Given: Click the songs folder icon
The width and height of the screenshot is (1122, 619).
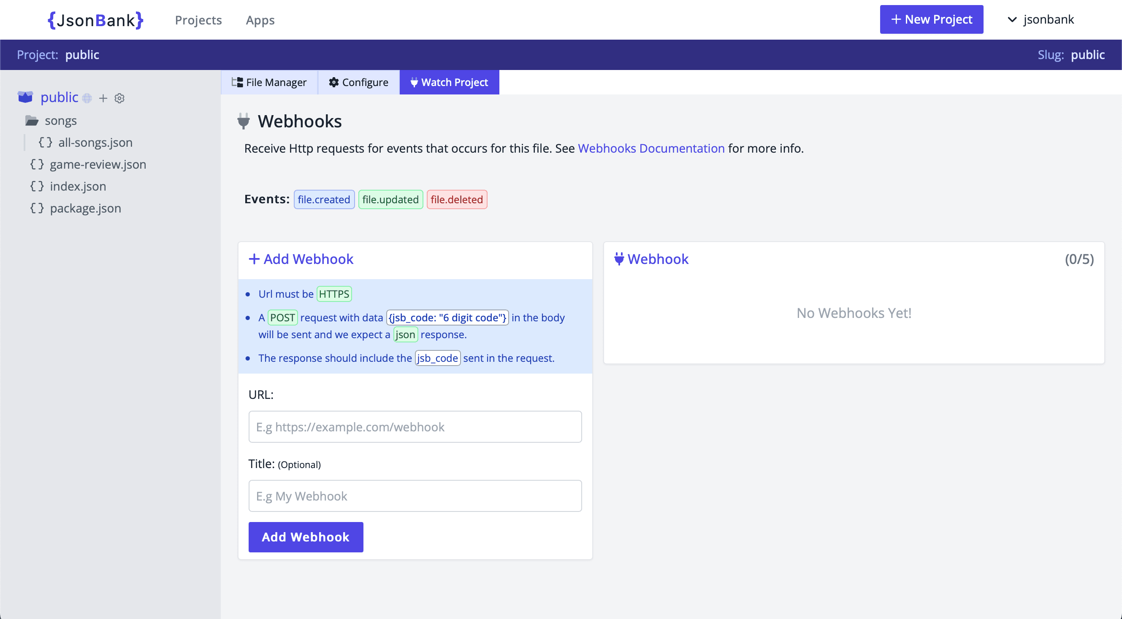Looking at the screenshot, I should pos(32,121).
